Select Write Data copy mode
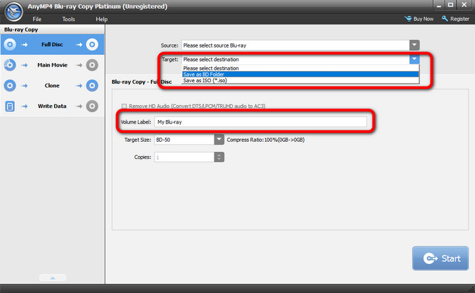This screenshot has height=293, width=475. (x=52, y=106)
